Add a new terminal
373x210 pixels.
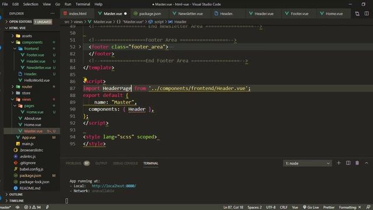339,163
